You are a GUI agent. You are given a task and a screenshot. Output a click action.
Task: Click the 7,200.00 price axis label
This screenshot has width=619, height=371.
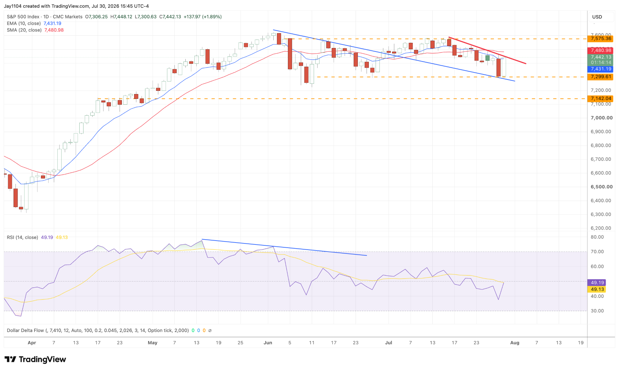pos(601,90)
